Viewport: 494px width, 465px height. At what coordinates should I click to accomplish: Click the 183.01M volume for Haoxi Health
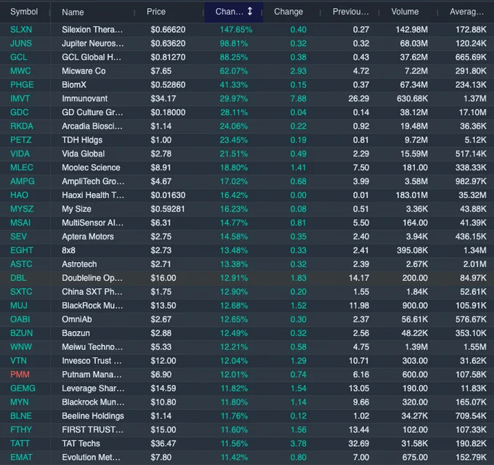[412, 195]
